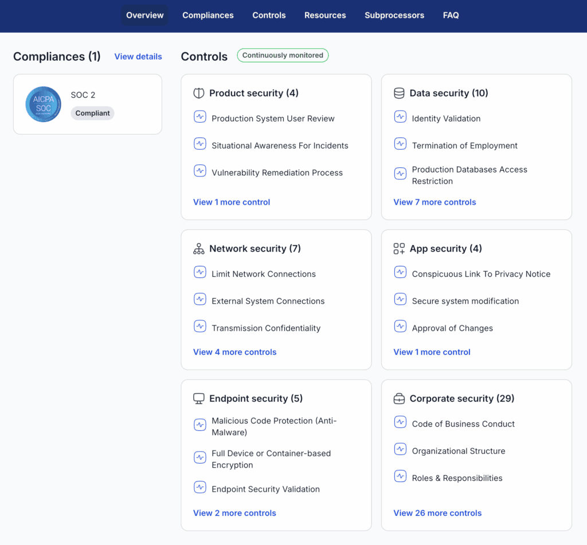Click the View details link

tap(138, 57)
